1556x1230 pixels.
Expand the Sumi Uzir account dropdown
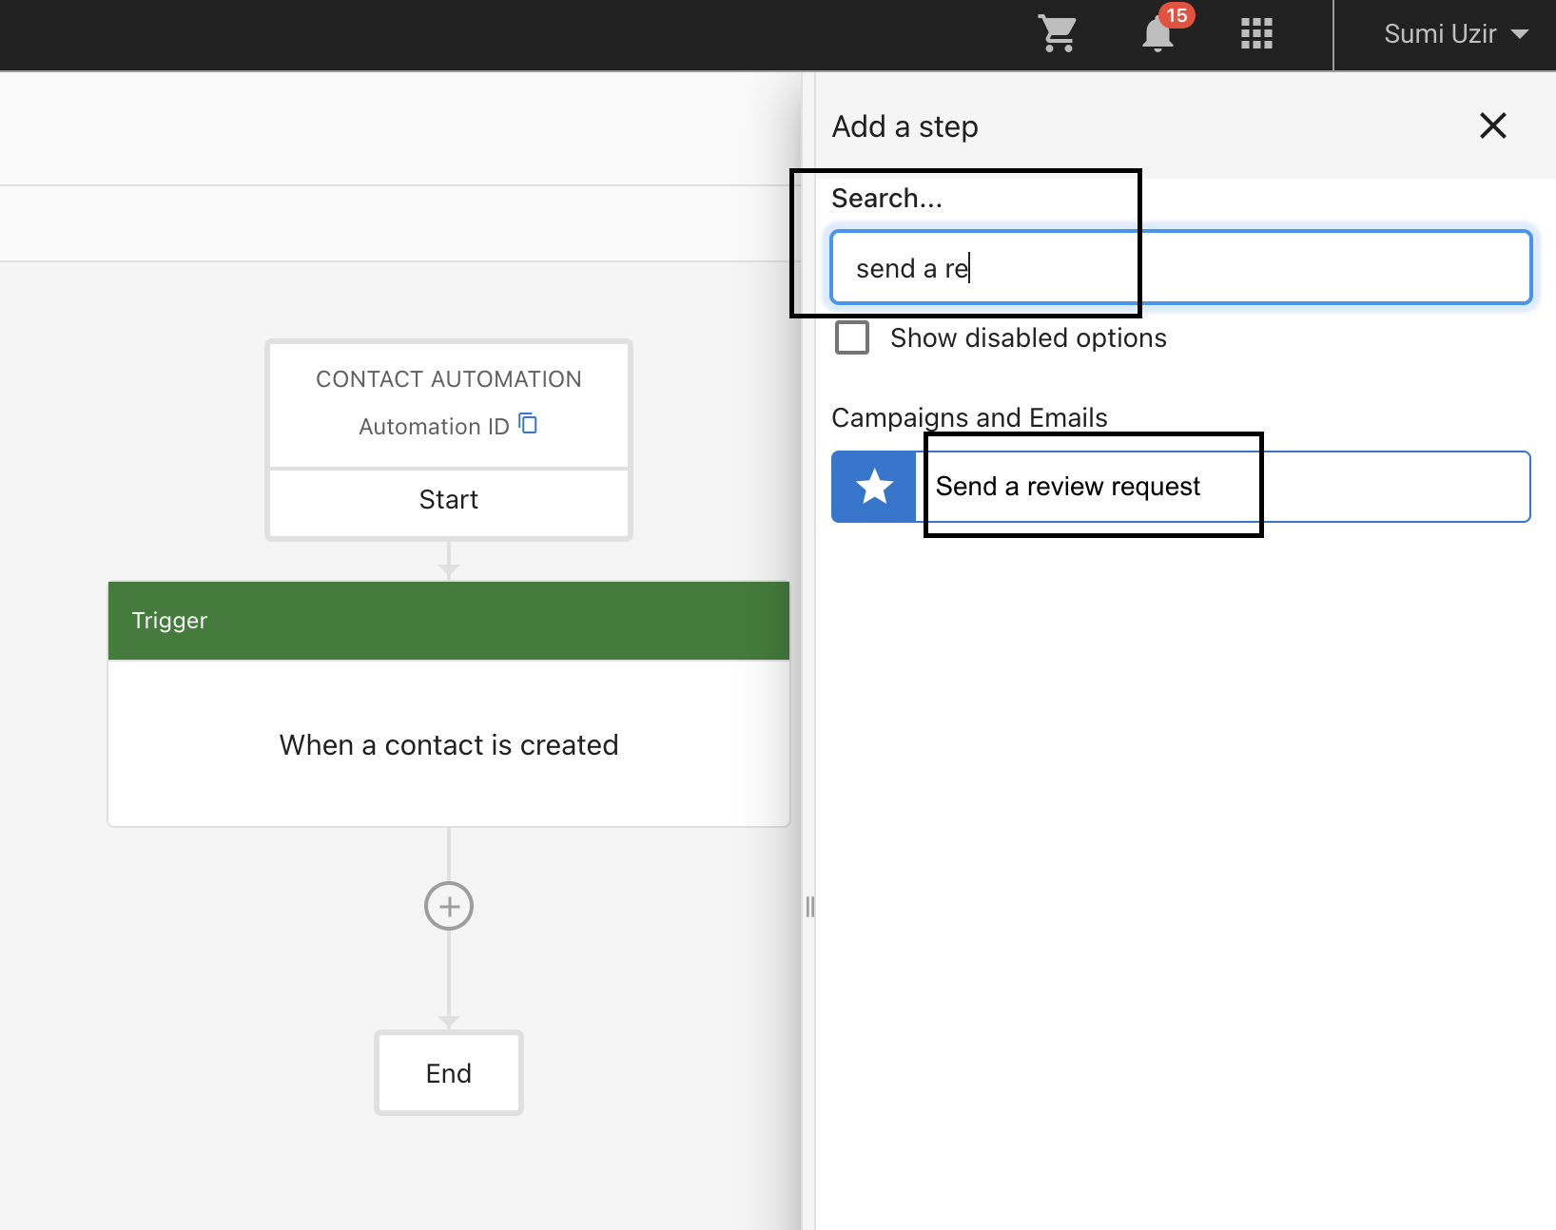point(1455,34)
